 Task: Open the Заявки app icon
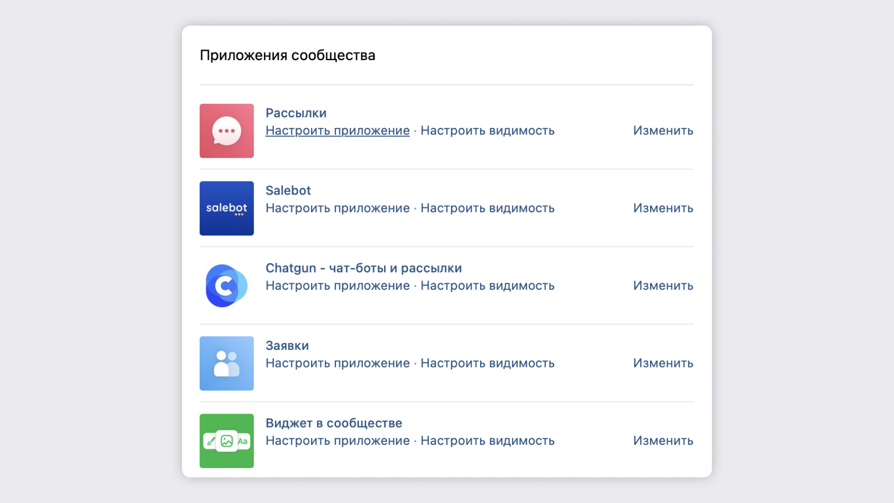227,363
